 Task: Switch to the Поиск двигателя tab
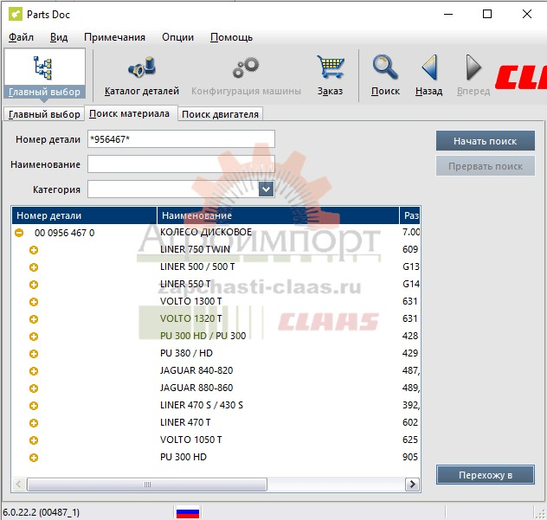[x=220, y=114]
